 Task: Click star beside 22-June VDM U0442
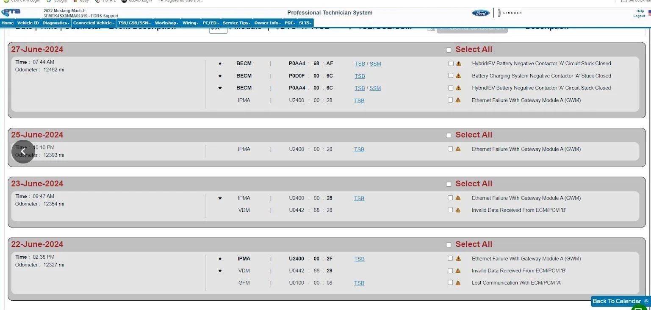220,271
